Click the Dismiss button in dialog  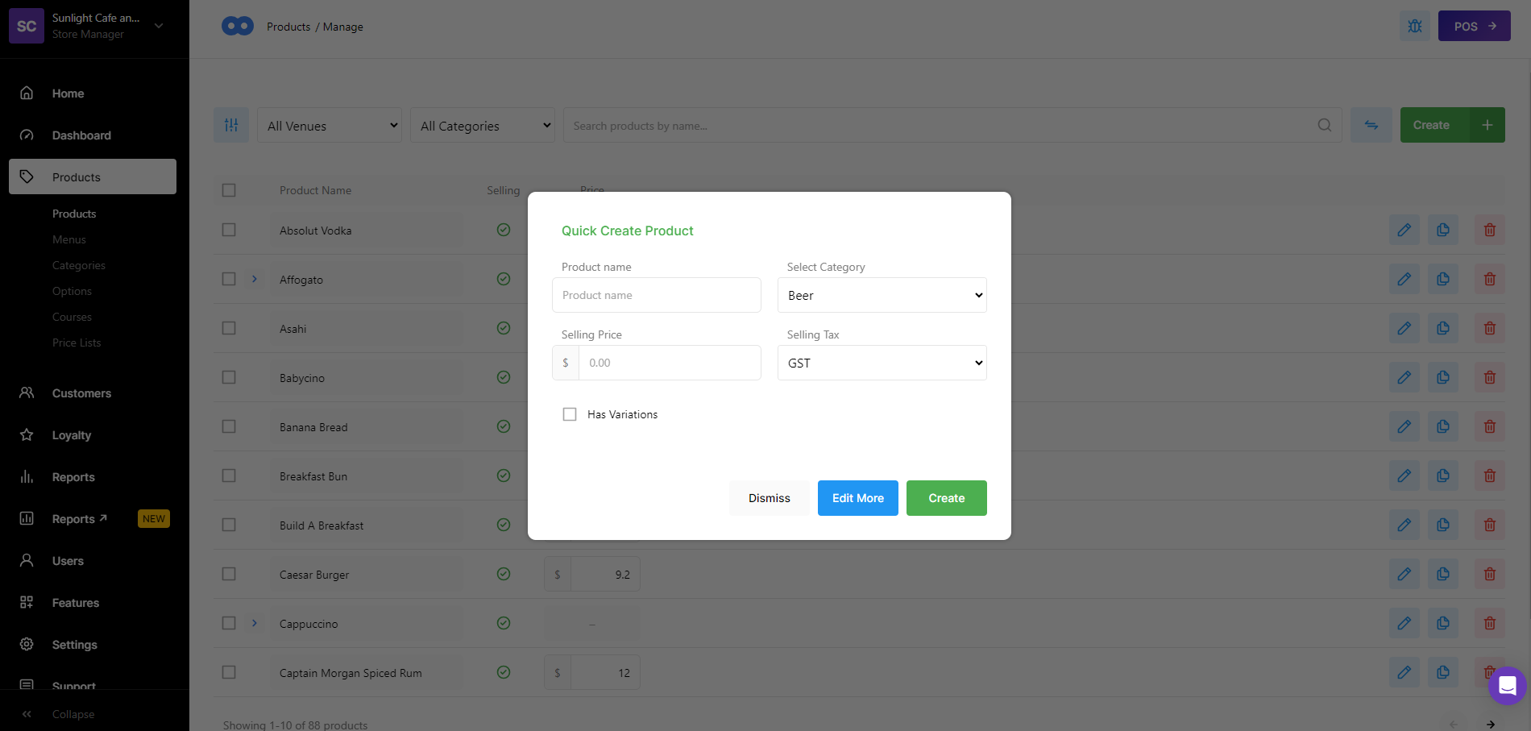[769, 498]
